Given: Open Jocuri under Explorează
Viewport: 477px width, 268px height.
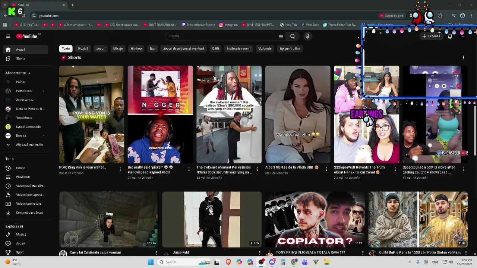Looking at the screenshot, I should click(x=25, y=243).
